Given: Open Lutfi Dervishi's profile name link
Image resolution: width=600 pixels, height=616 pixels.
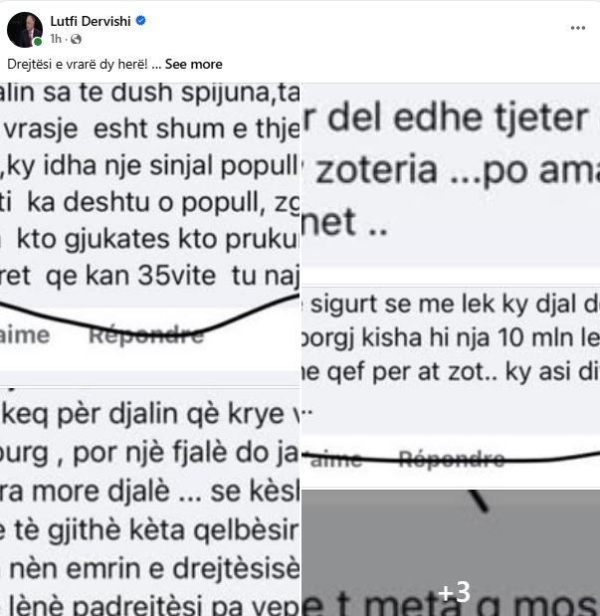Looking at the screenshot, I should click(x=91, y=21).
